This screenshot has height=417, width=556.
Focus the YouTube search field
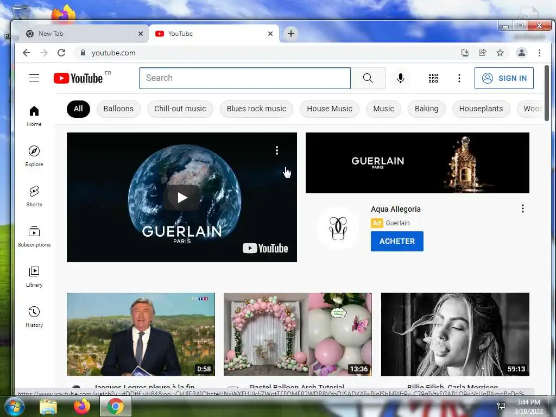click(245, 78)
